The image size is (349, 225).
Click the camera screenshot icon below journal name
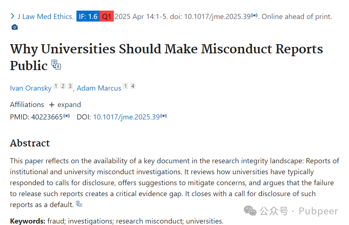pyautogui.click(x=15, y=27)
